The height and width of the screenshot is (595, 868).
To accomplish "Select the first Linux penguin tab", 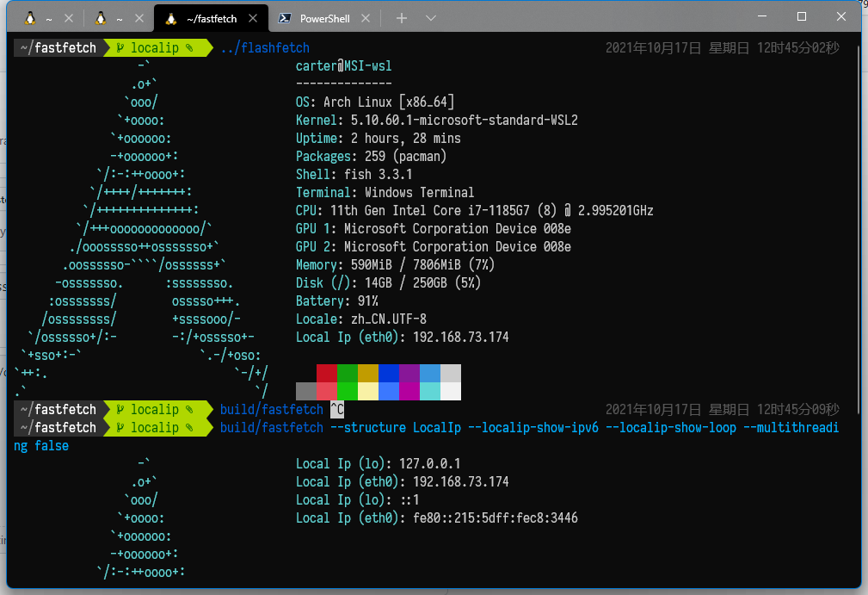I will point(47,18).
